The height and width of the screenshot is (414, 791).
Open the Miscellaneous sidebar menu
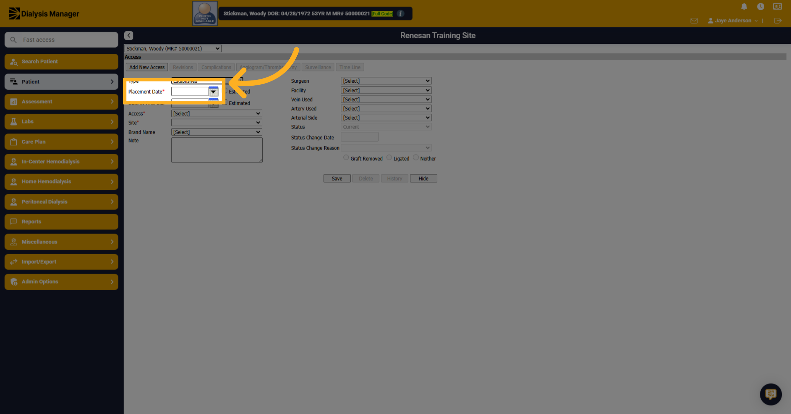tap(61, 242)
